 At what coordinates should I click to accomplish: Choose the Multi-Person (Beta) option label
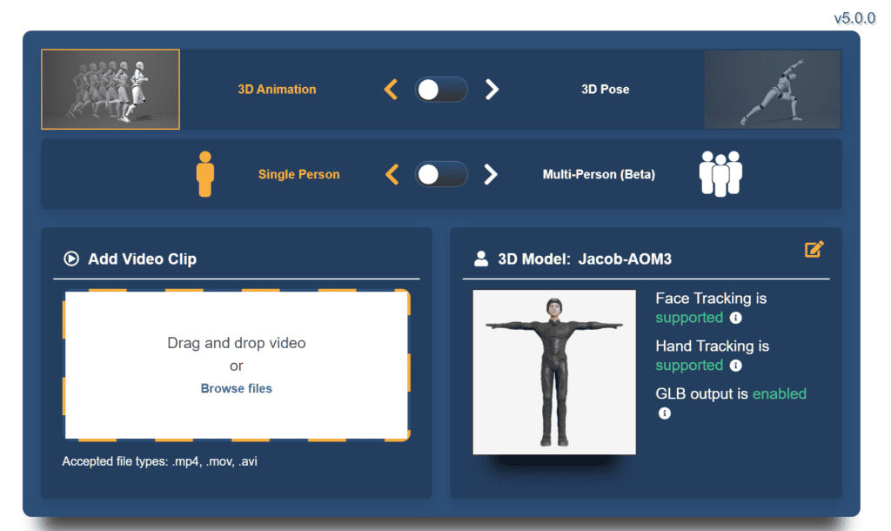599,174
